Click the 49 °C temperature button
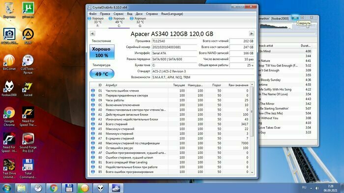Image resolution: width=344 pixels, height=193 pixels. click(102, 74)
